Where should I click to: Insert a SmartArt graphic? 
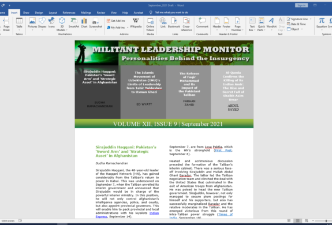click(74, 23)
